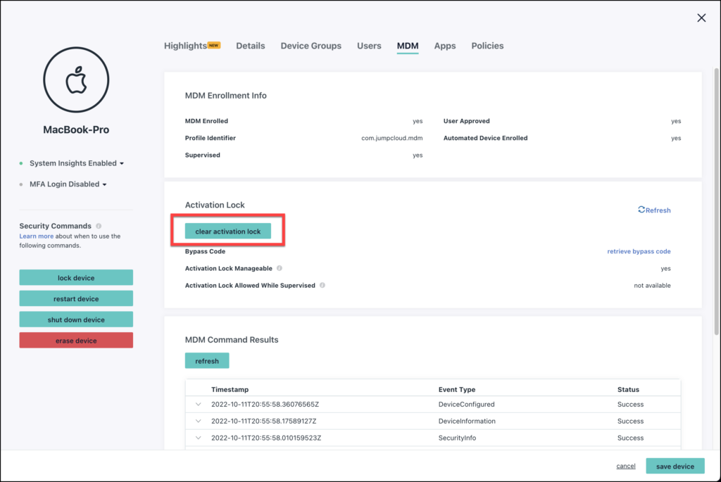Click the refresh button under MDM Command Results
Viewport: 721px width, 482px height.
pyautogui.click(x=206, y=360)
